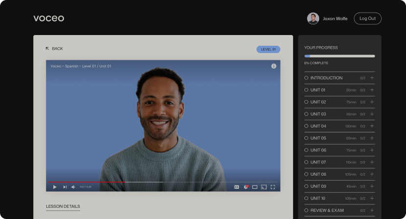Click the Log Out button
This screenshot has width=406, height=219.
[367, 18]
